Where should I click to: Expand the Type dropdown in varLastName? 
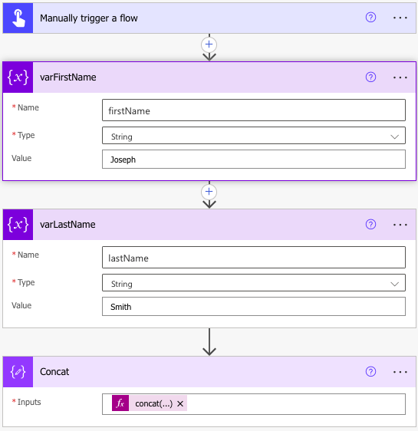254,282
